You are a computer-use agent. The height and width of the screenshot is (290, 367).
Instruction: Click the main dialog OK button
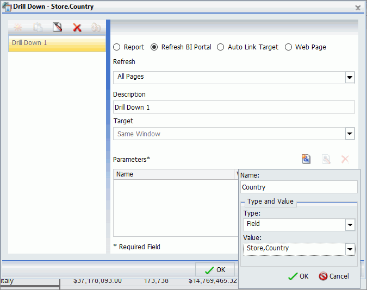point(215,270)
